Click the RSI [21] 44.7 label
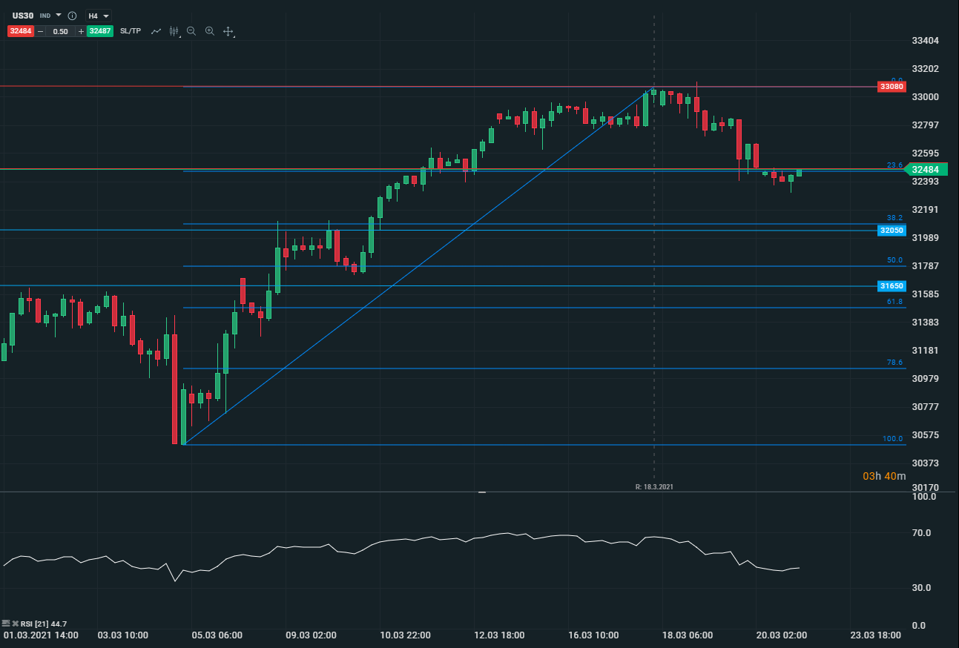This screenshot has height=648, width=959. [x=45, y=624]
